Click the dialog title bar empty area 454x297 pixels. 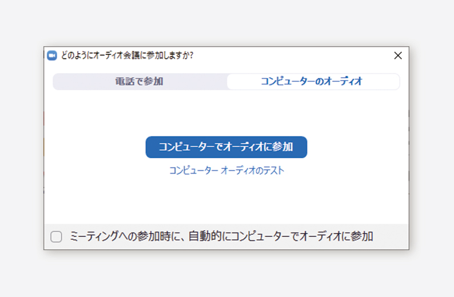click(292, 55)
